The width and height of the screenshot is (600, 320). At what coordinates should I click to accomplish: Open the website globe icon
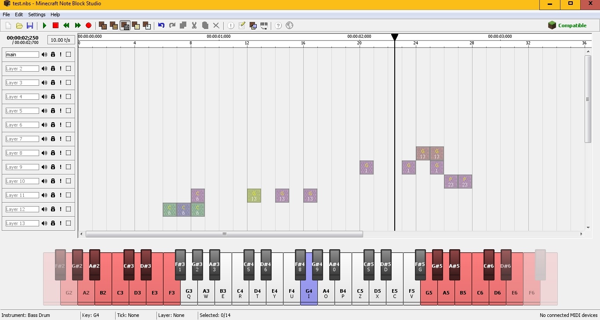(x=289, y=25)
